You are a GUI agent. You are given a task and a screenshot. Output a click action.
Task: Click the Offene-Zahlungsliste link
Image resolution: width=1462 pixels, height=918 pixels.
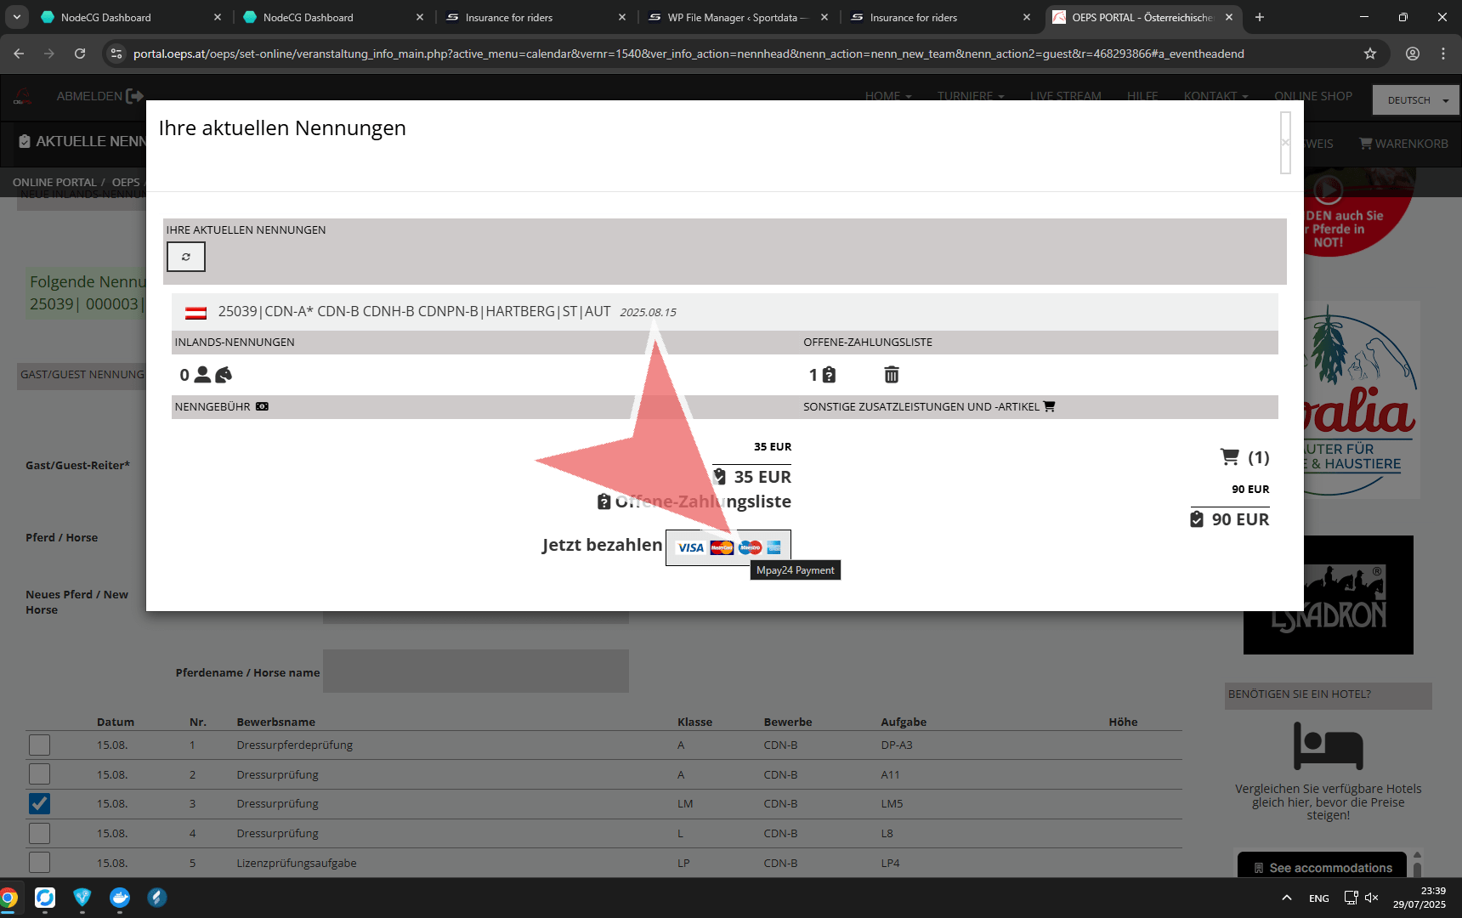(694, 501)
